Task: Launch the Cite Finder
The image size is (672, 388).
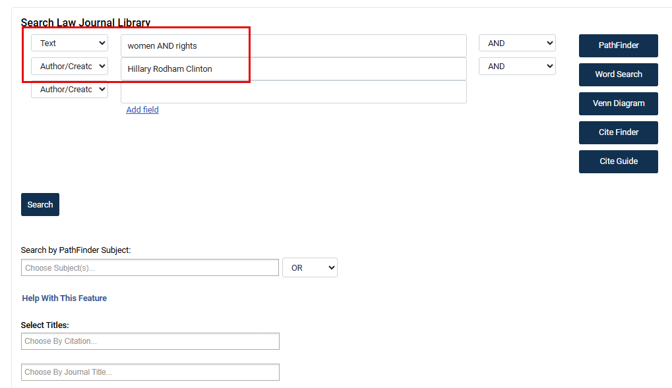Action: click(618, 132)
